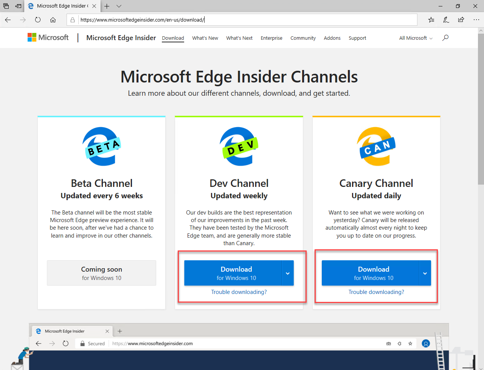Open the What's New nav item

(205, 38)
